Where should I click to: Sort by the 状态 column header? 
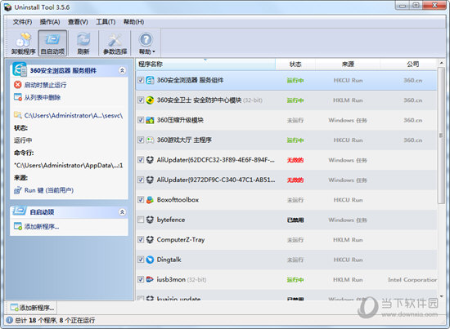(295, 64)
